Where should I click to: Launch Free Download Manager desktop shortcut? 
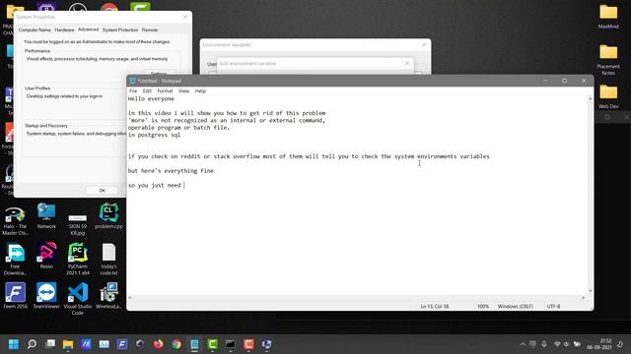[x=16, y=260]
